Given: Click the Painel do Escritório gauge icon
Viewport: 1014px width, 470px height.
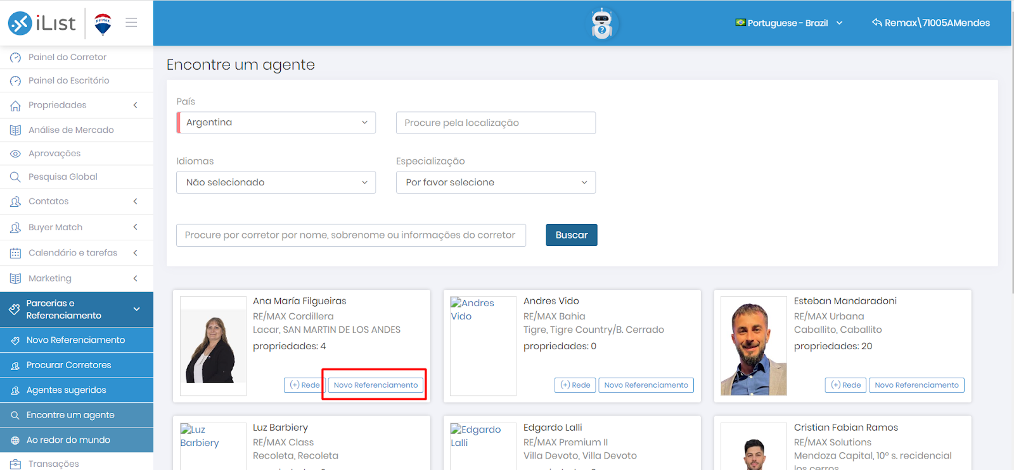Looking at the screenshot, I should click(x=15, y=81).
